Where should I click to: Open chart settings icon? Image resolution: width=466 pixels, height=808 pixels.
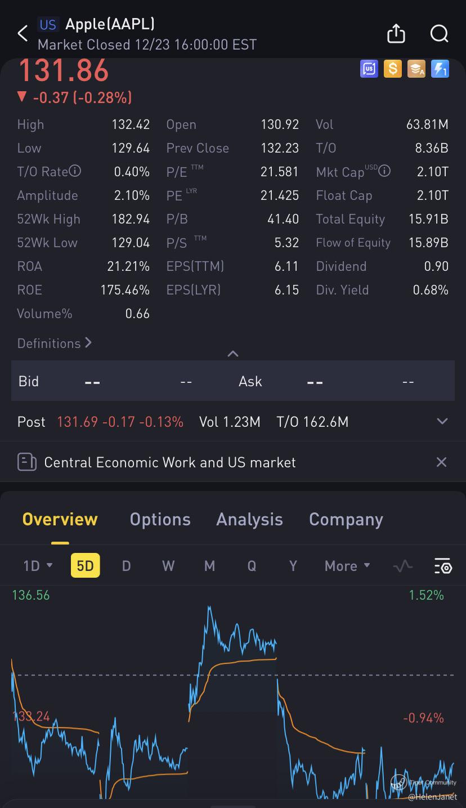[443, 566]
